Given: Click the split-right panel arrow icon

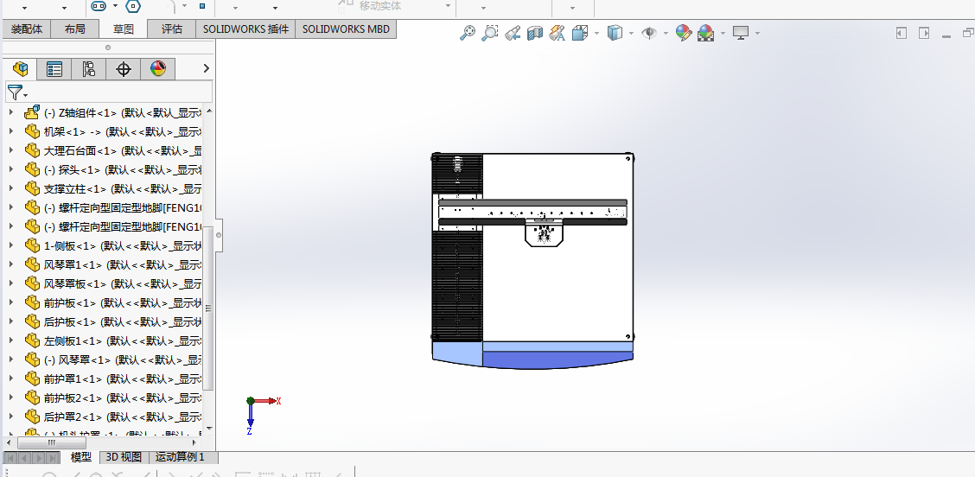Looking at the screenshot, I should tap(924, 33).
